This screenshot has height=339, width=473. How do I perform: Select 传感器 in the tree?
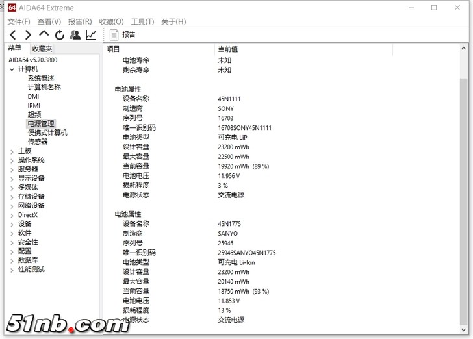[38, 142]
